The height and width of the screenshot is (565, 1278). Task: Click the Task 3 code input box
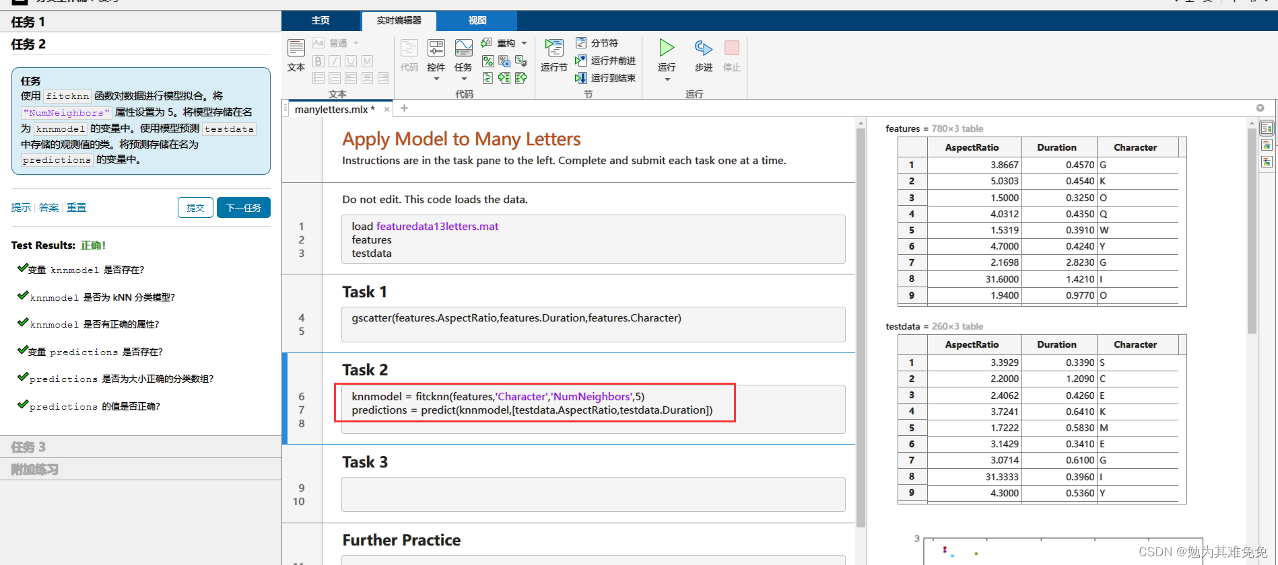coord(593,494)
